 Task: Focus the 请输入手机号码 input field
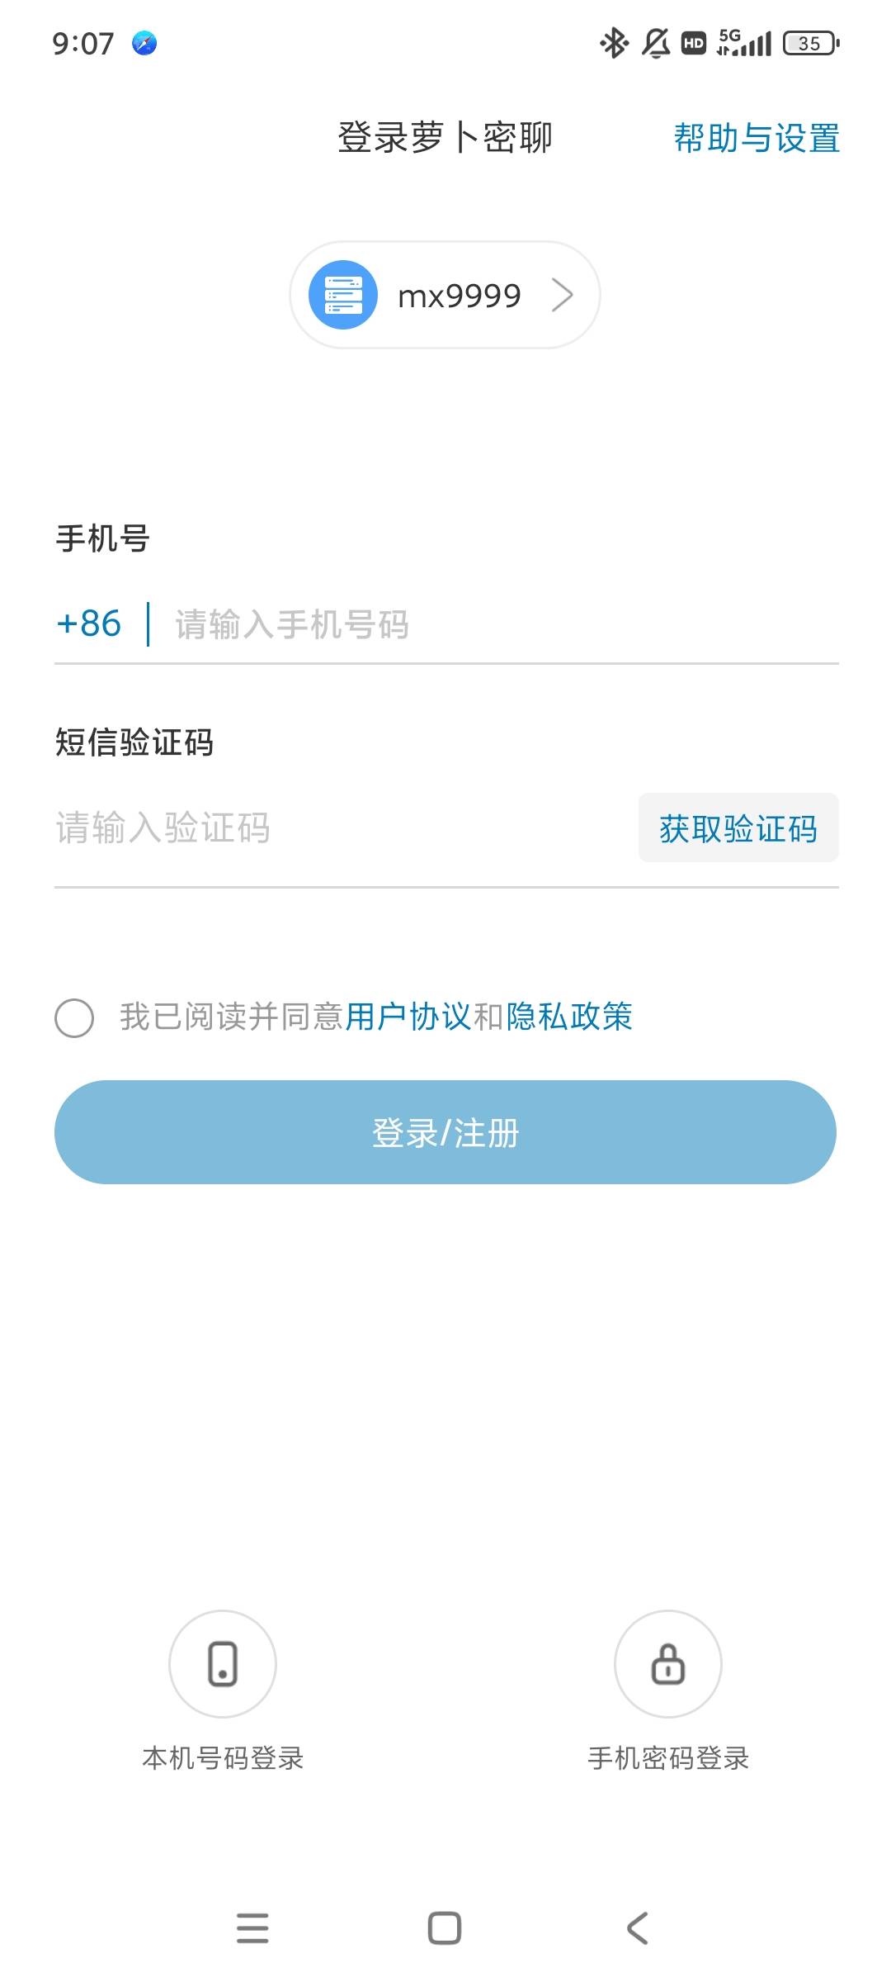[x=505, y=624]
